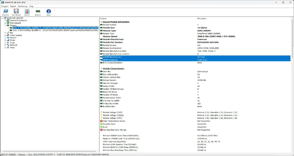
Task: Click the Device Width chip icon
Action: point(101,86)
